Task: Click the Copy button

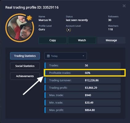Action: [x=53, y=40]
